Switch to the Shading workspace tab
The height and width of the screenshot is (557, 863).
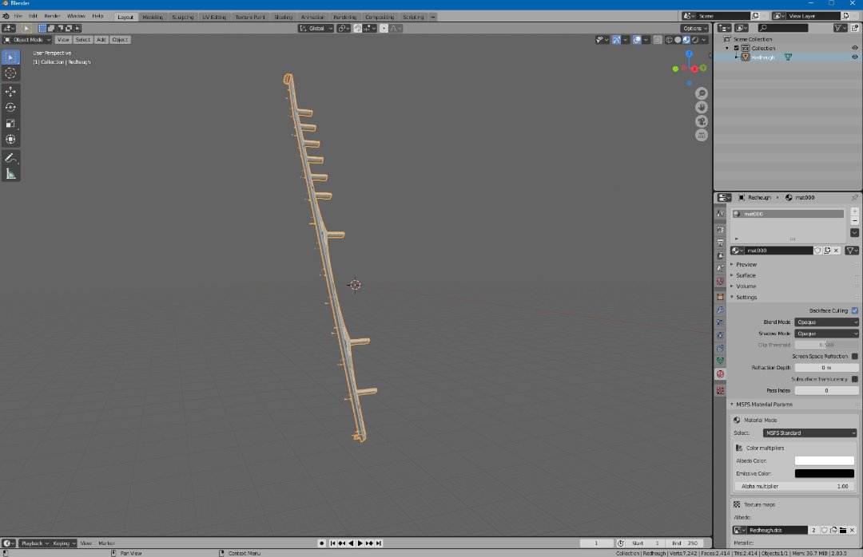coord(284,17)
